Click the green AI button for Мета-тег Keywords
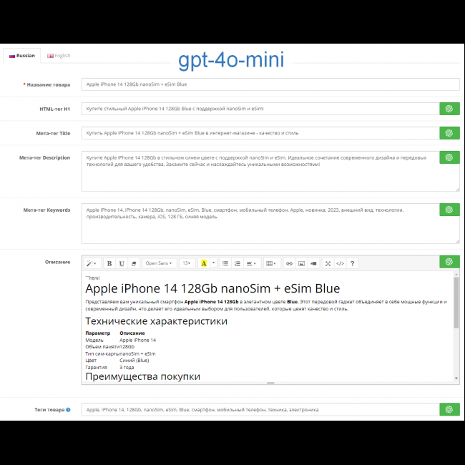This screenshot has height=465, width=465. [x=449, y=210]
